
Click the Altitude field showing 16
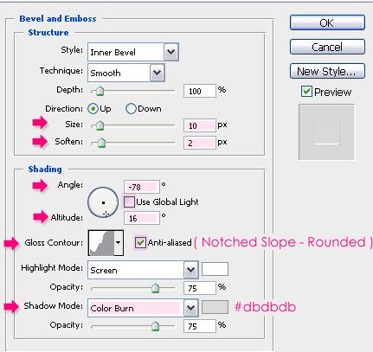click(141, 218)
